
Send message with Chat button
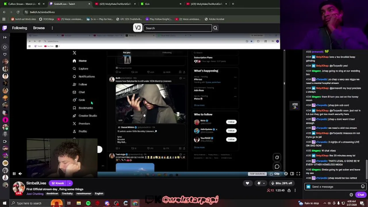[x=361, y=195]
